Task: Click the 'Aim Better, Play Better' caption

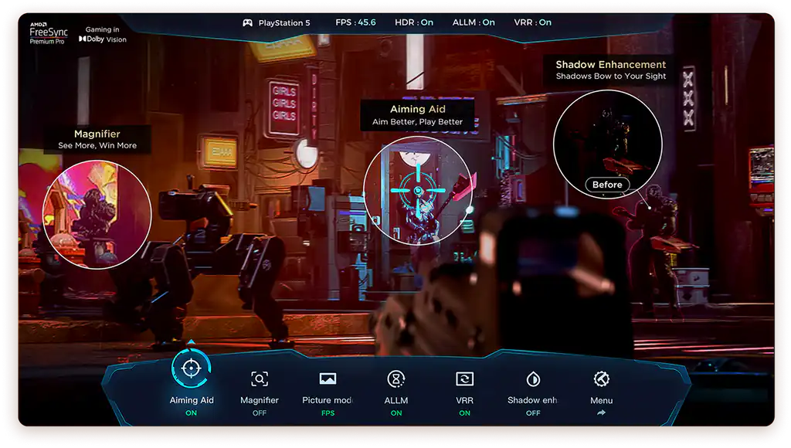Action: [x=418, y=121]
